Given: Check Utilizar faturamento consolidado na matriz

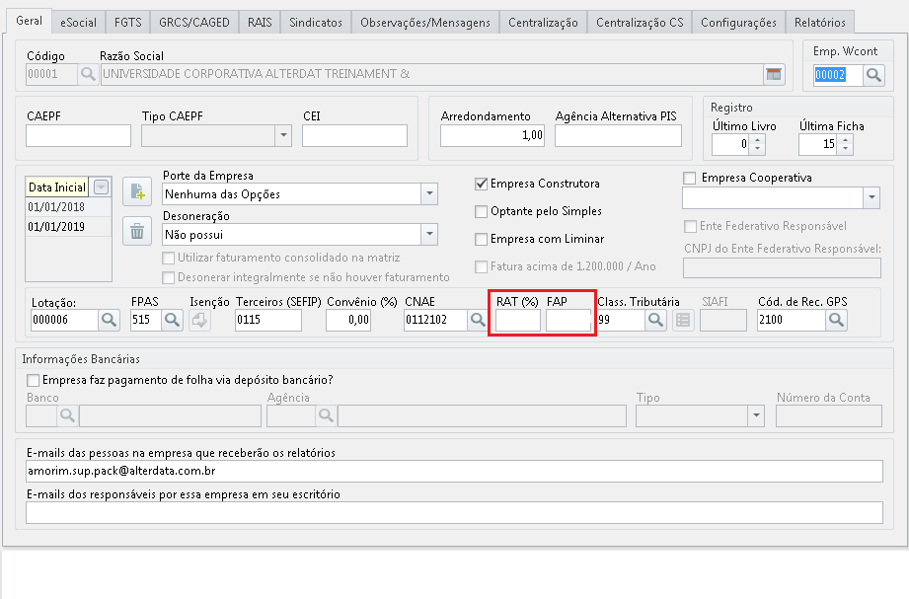Looking at the screenshot, I should click(169, 258).
